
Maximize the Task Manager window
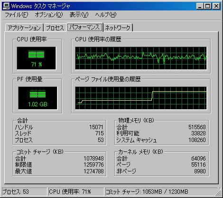(208, 6)
